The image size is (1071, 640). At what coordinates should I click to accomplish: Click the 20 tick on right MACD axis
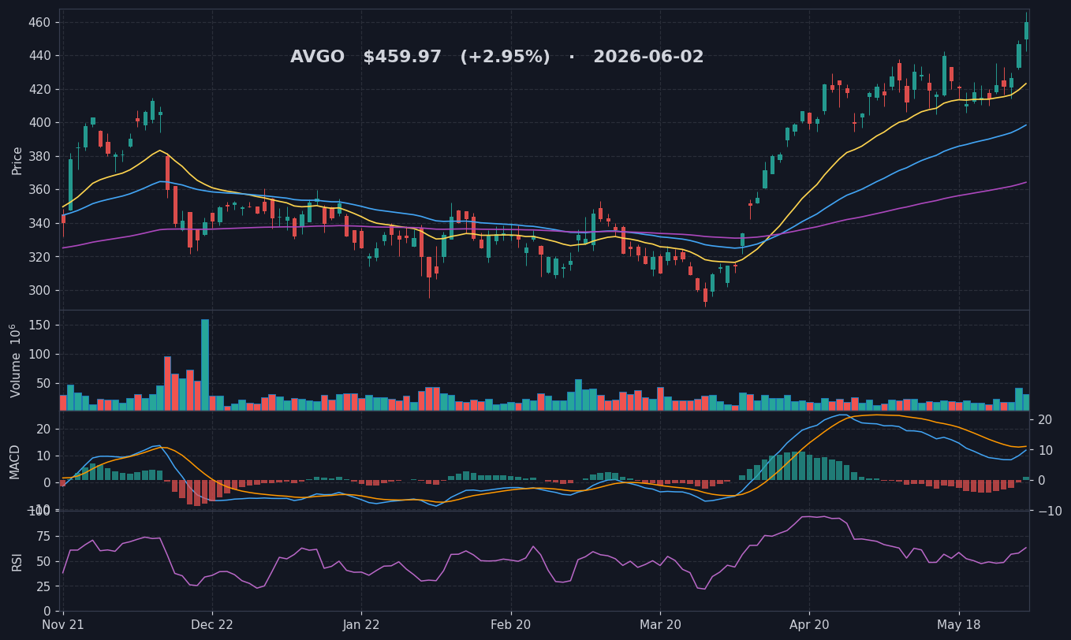tap(1045, 420)
